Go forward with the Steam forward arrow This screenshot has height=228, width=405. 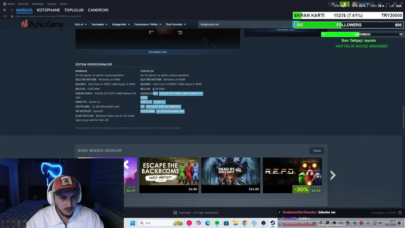click(11, 10)
